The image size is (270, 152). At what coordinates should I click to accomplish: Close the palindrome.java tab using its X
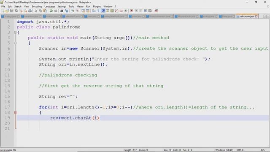256,16
